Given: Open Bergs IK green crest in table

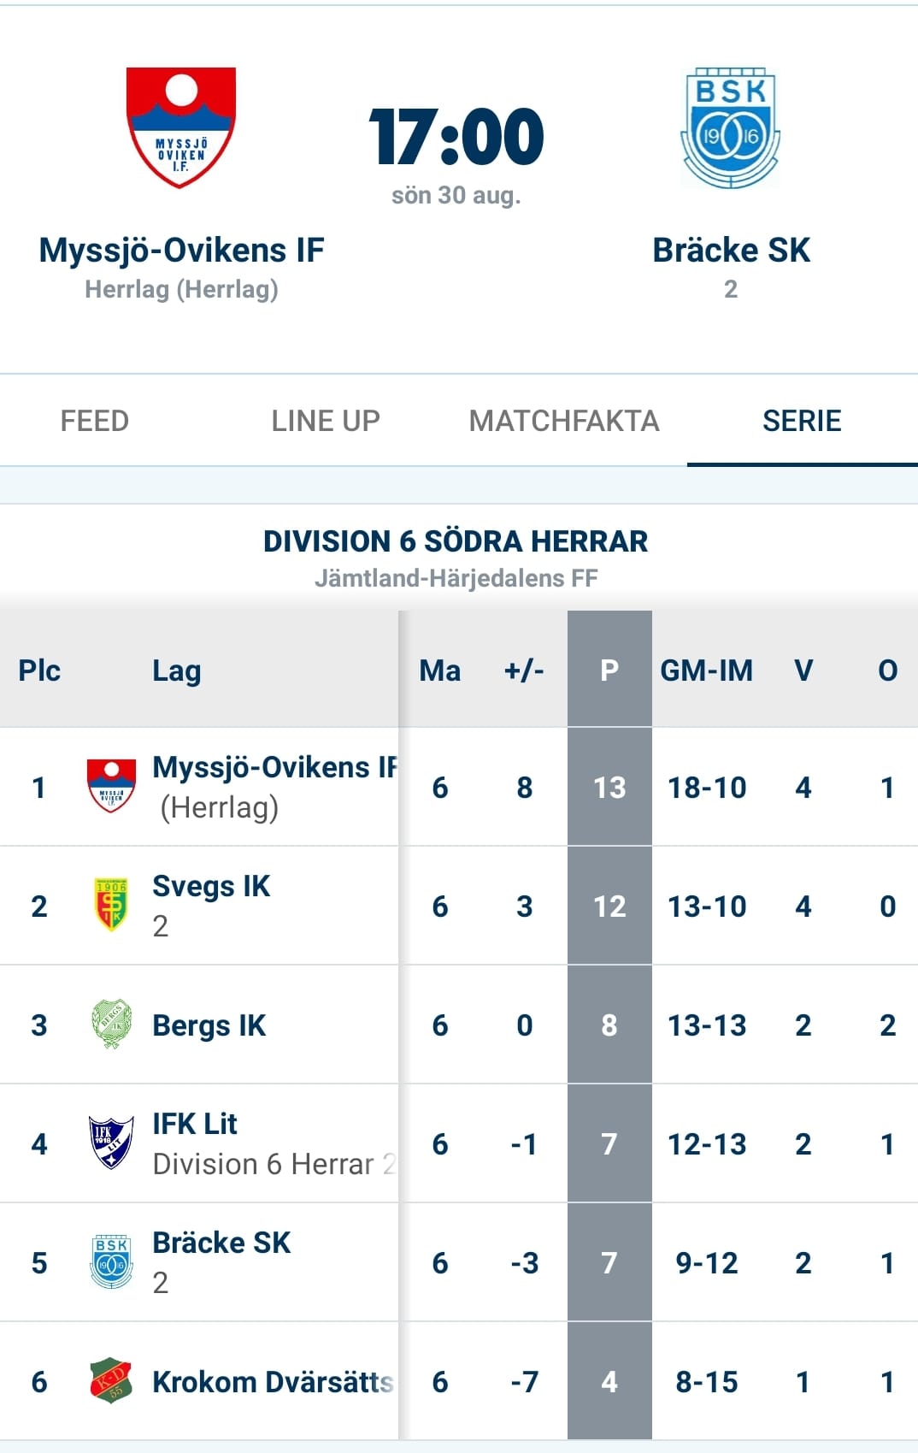Looking at the screenshot, I should (111, 1024).
